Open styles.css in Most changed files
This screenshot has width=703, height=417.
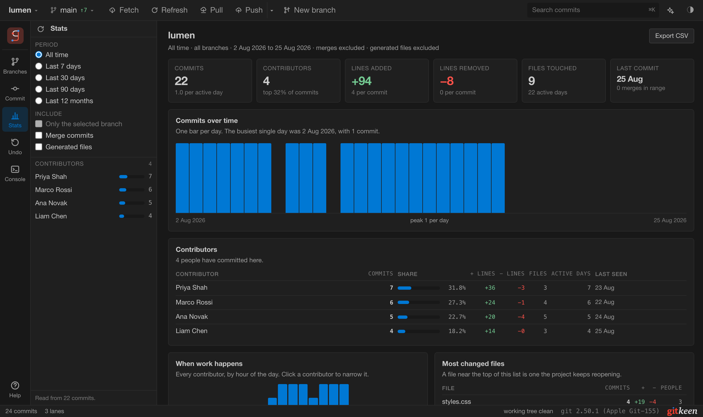point(456,402)
